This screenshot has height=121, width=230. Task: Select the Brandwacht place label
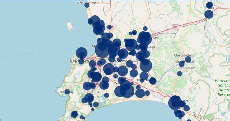tap(186, 68)
